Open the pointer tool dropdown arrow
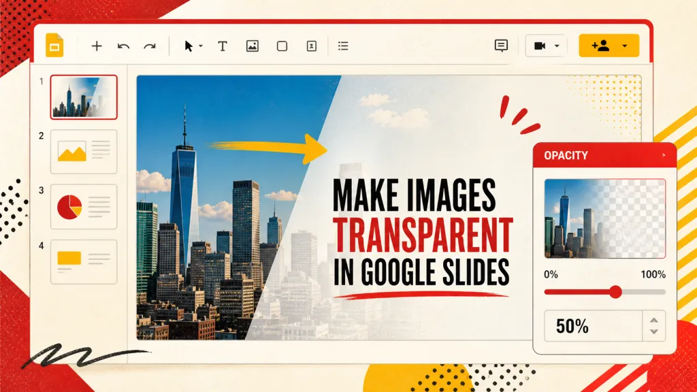Screen dimensions: 697x392 201,46
